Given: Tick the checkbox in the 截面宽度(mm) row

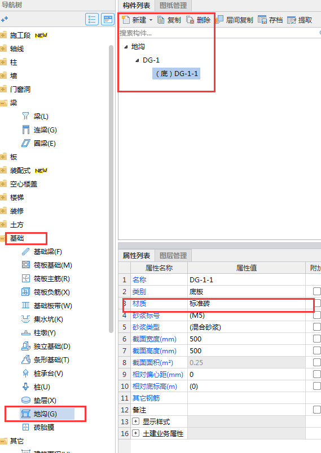Looking at the screenshot, I should click(317, 339).
